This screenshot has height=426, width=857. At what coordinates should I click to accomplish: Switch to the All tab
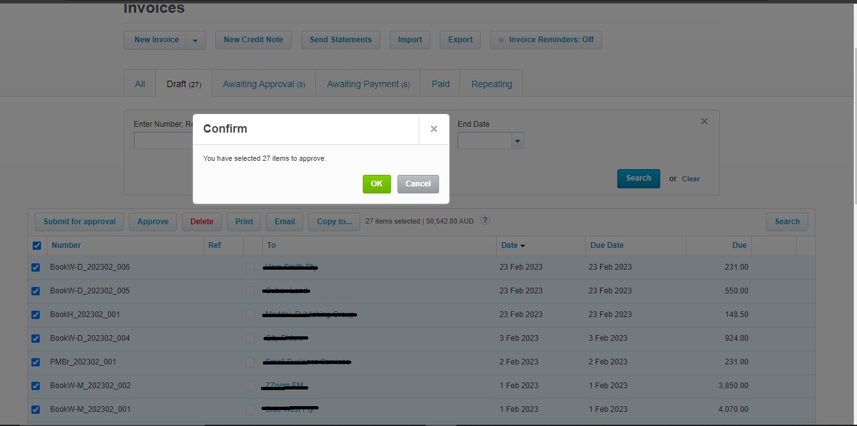pyautogui.click(x=140, y=84)
